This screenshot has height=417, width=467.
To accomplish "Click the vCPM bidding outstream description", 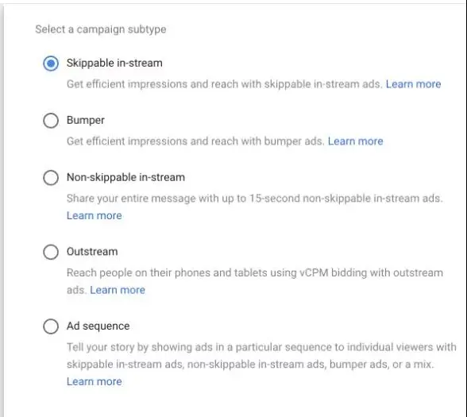I will [x=255, y=281].
